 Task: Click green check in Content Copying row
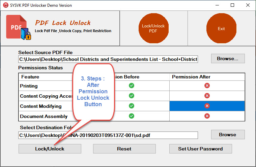(x=132, y=96)
